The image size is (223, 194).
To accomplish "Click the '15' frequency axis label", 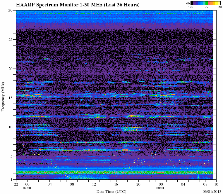I will pyautogui.click(x=11, y=98).
